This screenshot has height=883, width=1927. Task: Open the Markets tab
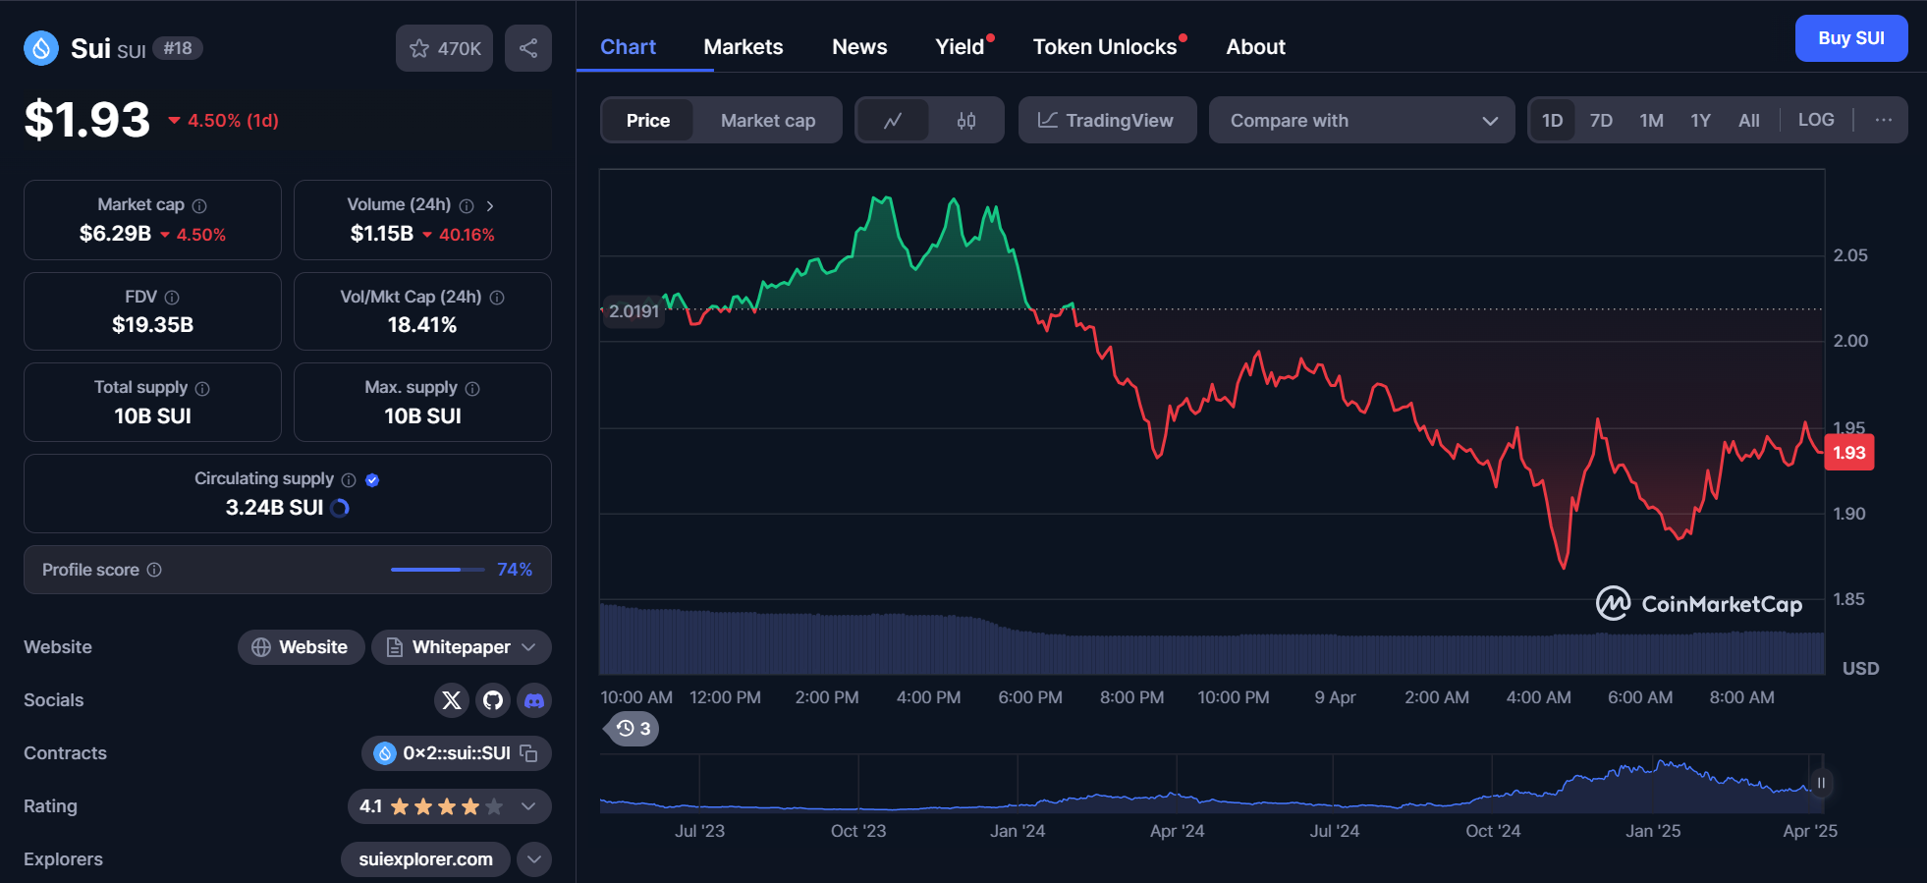743,47
